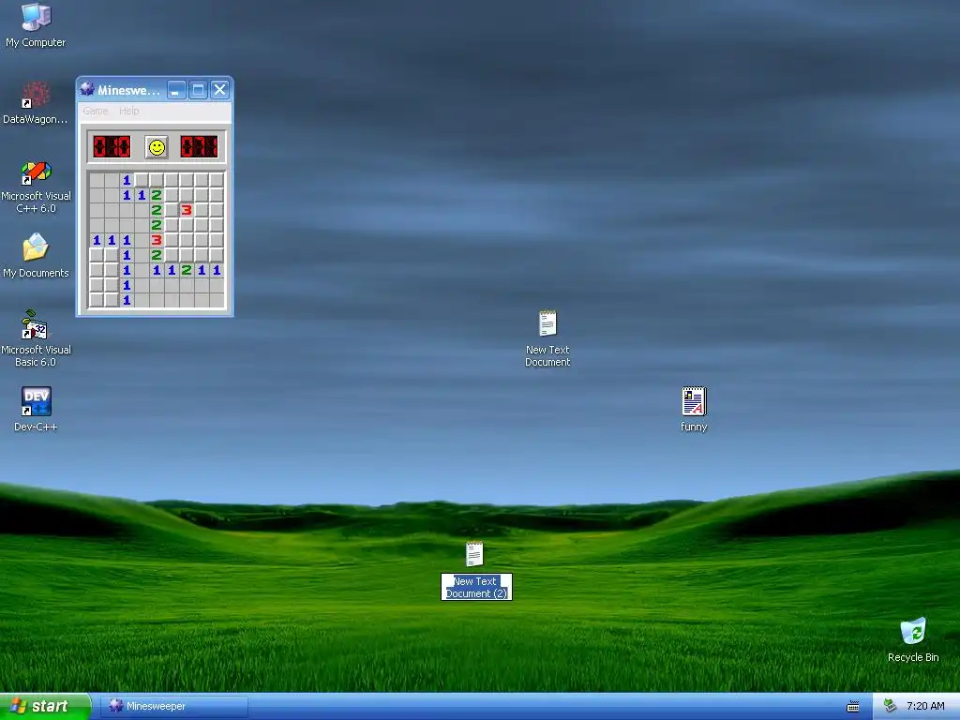The image size is (960, 720).
Task: Click the New Text Document (2) rename field
Action: tap(476, 587)
